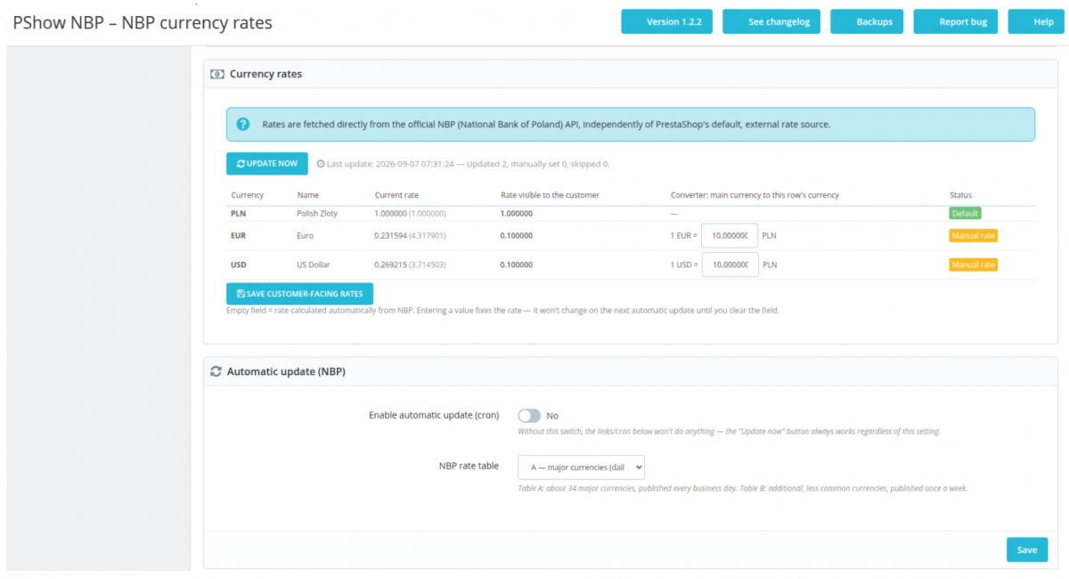1069x579 pixels.
Task: Click the Current rate column header
Action: (396, 195)
